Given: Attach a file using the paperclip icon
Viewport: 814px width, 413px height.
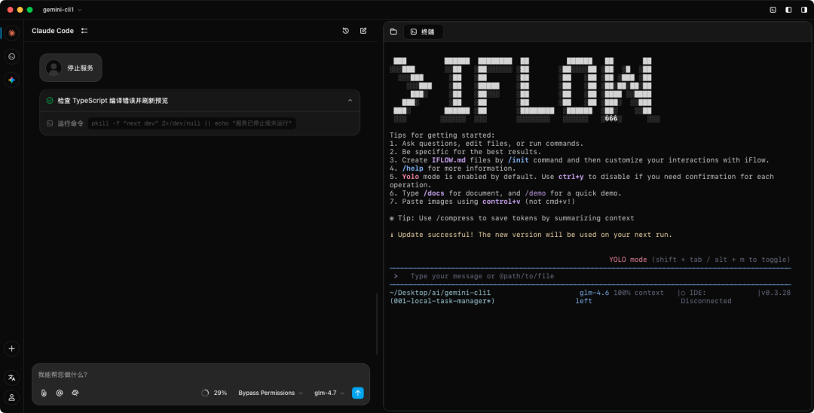Looking at the screenshot, I should pos(44,393).
